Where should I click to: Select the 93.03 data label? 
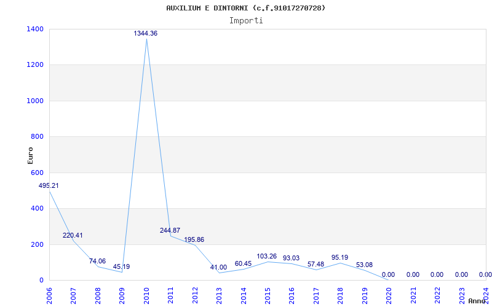291,258
